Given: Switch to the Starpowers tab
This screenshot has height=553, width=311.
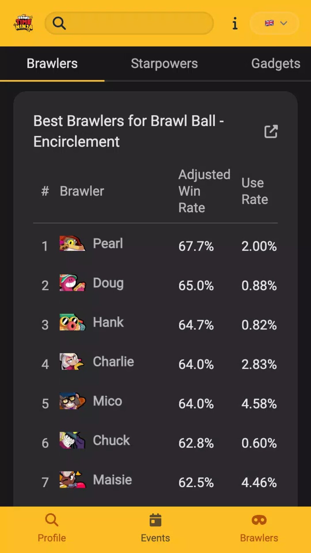Looking at the screenshot, I should click(164, 63).
